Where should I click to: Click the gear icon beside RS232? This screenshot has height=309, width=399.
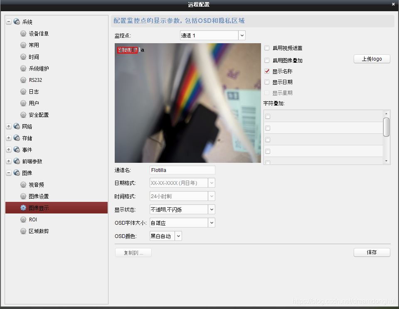pos(23,80)
